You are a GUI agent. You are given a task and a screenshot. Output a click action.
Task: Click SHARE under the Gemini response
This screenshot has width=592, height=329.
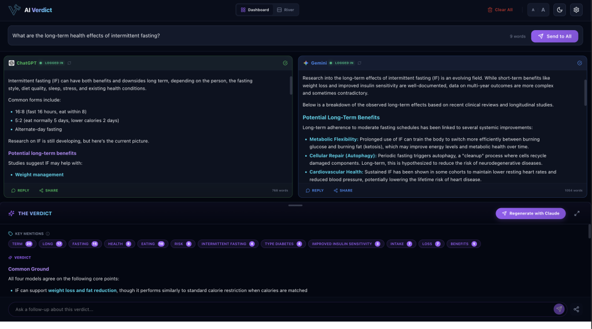tap(343, 191)
